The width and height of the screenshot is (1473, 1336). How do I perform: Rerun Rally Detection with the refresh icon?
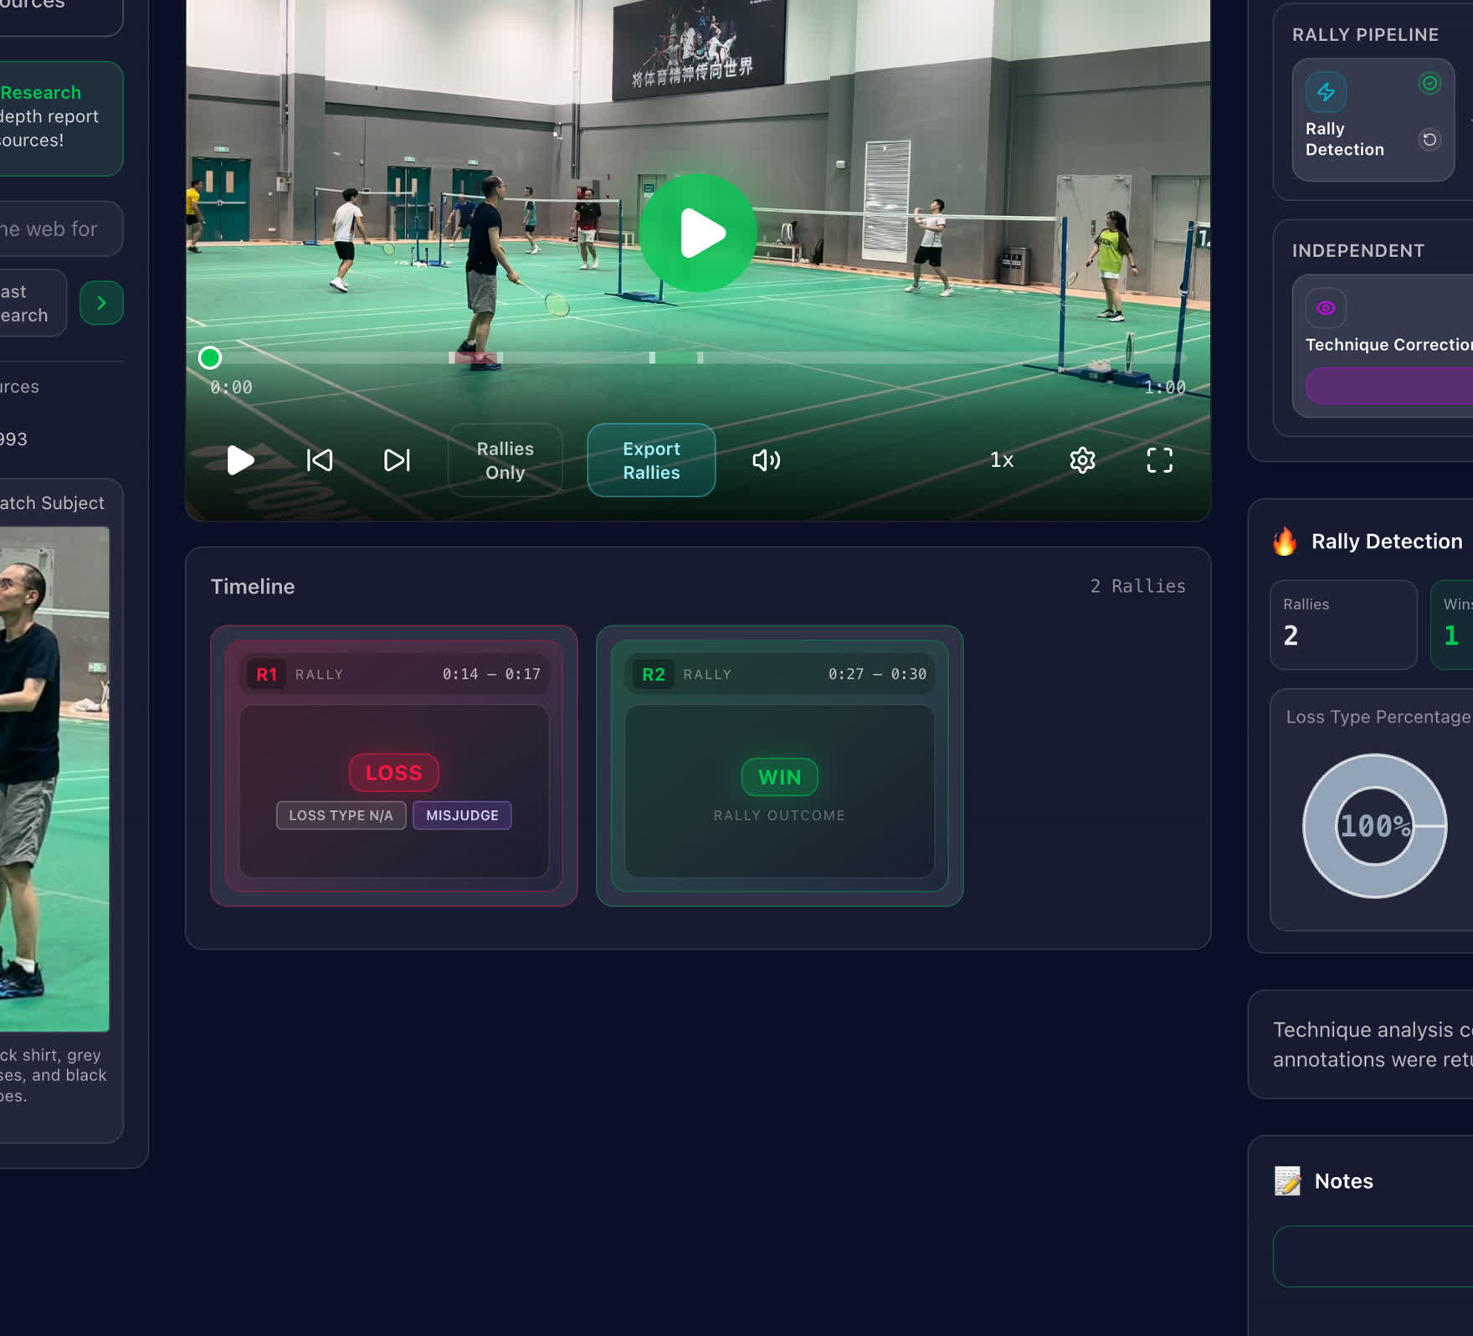tap(1429, 140)
